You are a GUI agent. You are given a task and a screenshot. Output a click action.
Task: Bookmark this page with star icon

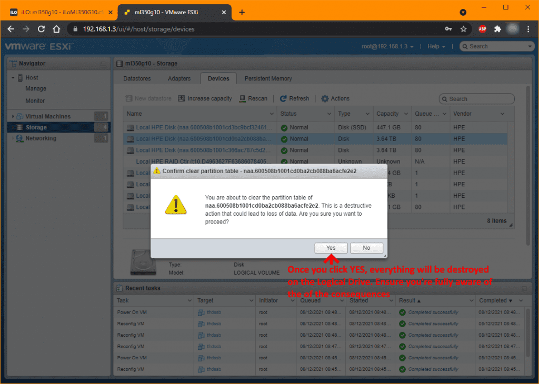click(463, 29)
